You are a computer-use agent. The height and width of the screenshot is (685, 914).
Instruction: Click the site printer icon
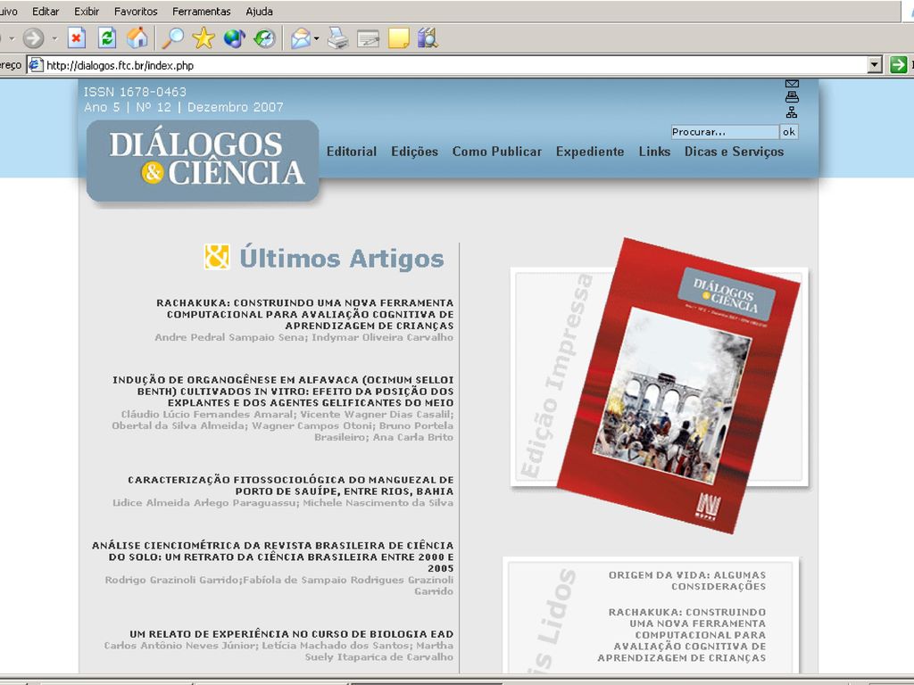click(x=792, y=97)
